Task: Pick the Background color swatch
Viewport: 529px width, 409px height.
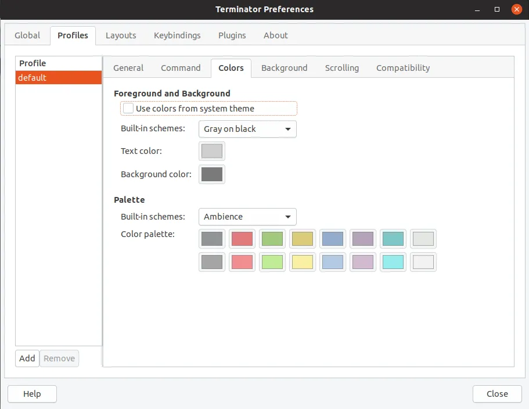Action: [212, 174]
